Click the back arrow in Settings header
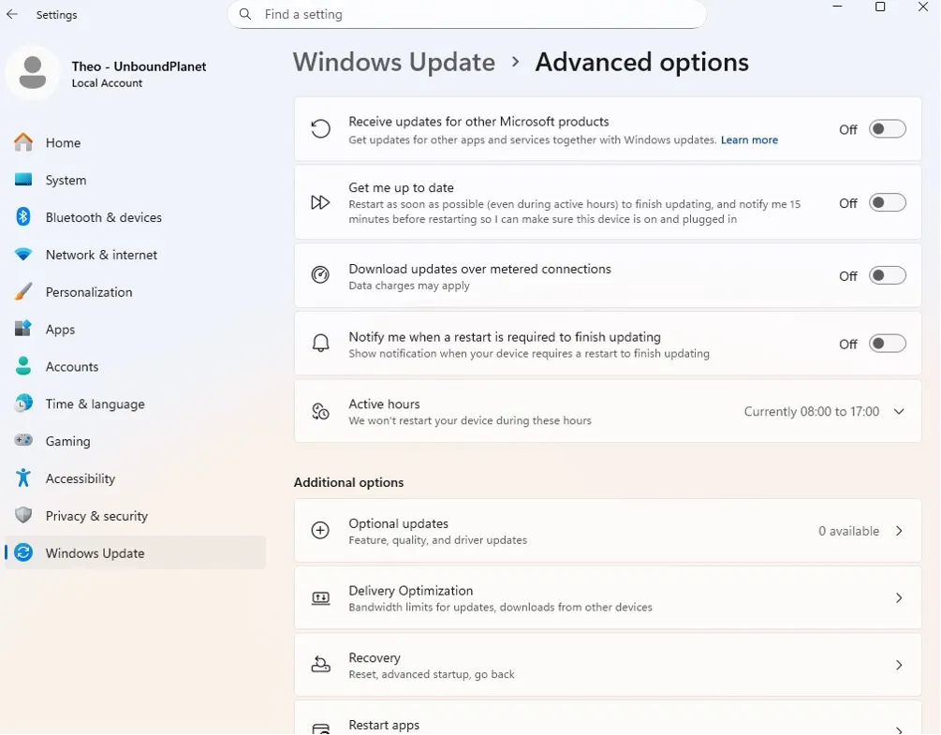 [x=12, y=15]
